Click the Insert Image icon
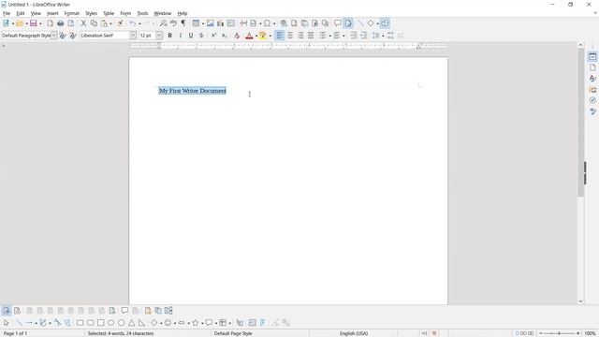The height and width of the screenshot is (337, 599). pos(210,23)
